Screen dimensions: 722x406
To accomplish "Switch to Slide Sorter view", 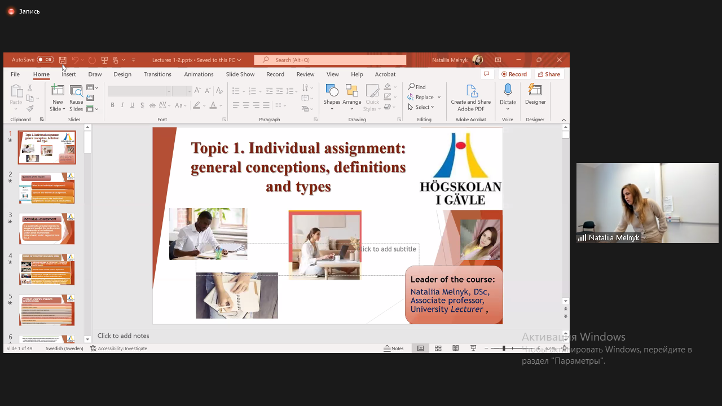I will coord(438,348).
